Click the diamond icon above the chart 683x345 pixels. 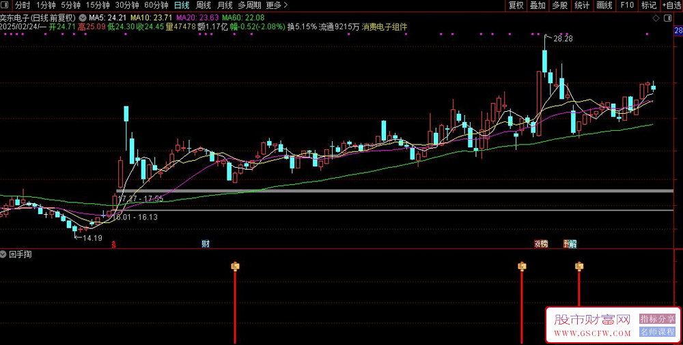[x=656, y=18]
